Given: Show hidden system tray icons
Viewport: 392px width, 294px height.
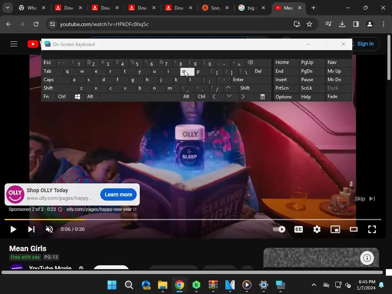Looking at the screenshot, I should tap(314, 285).
